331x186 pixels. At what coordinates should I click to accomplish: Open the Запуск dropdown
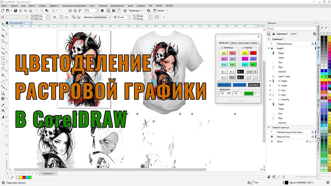168,11
